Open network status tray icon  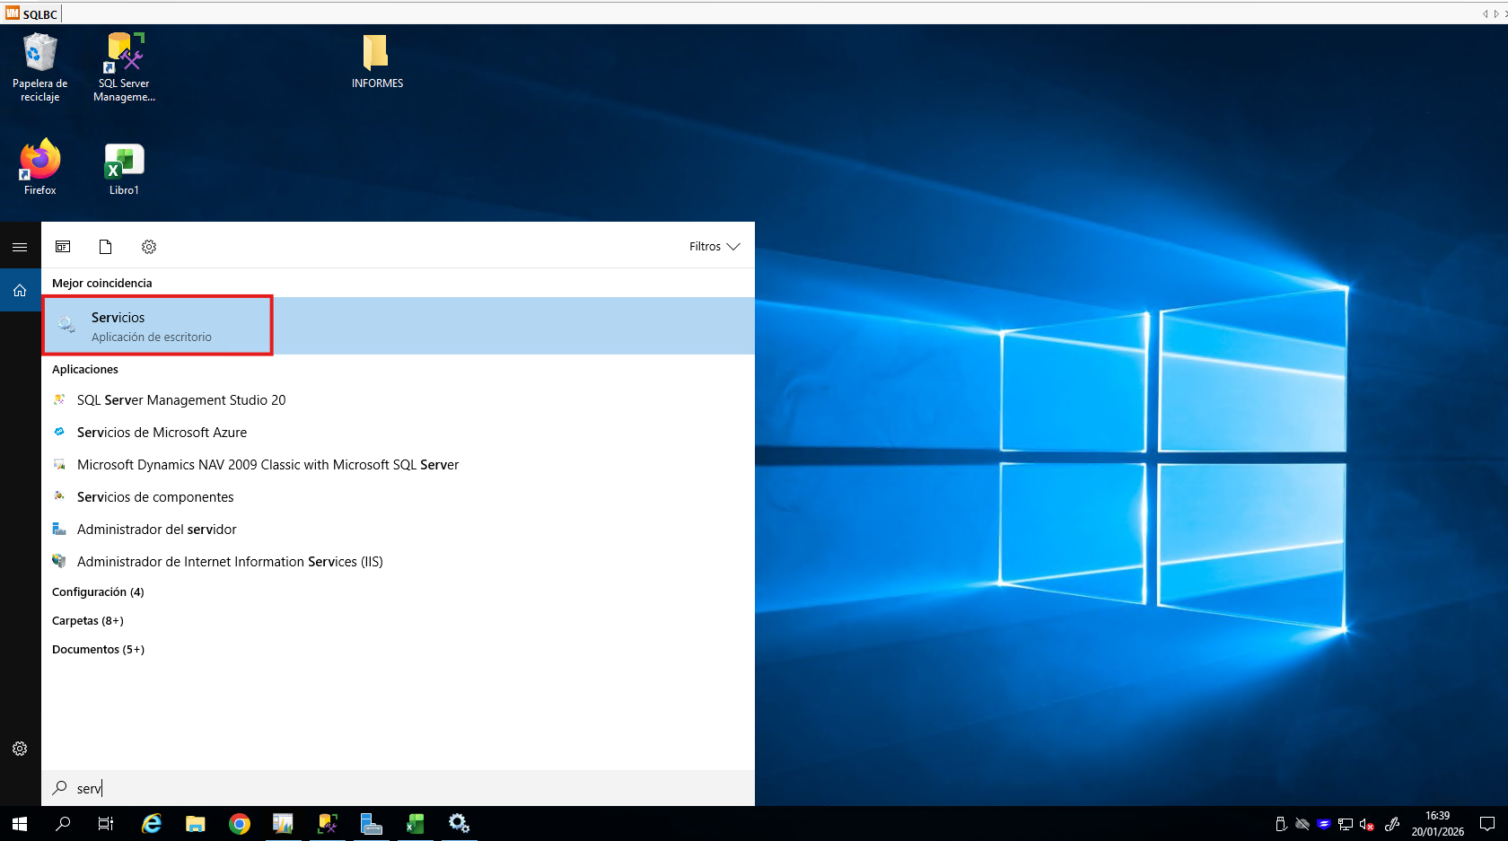coord(1346,824)
